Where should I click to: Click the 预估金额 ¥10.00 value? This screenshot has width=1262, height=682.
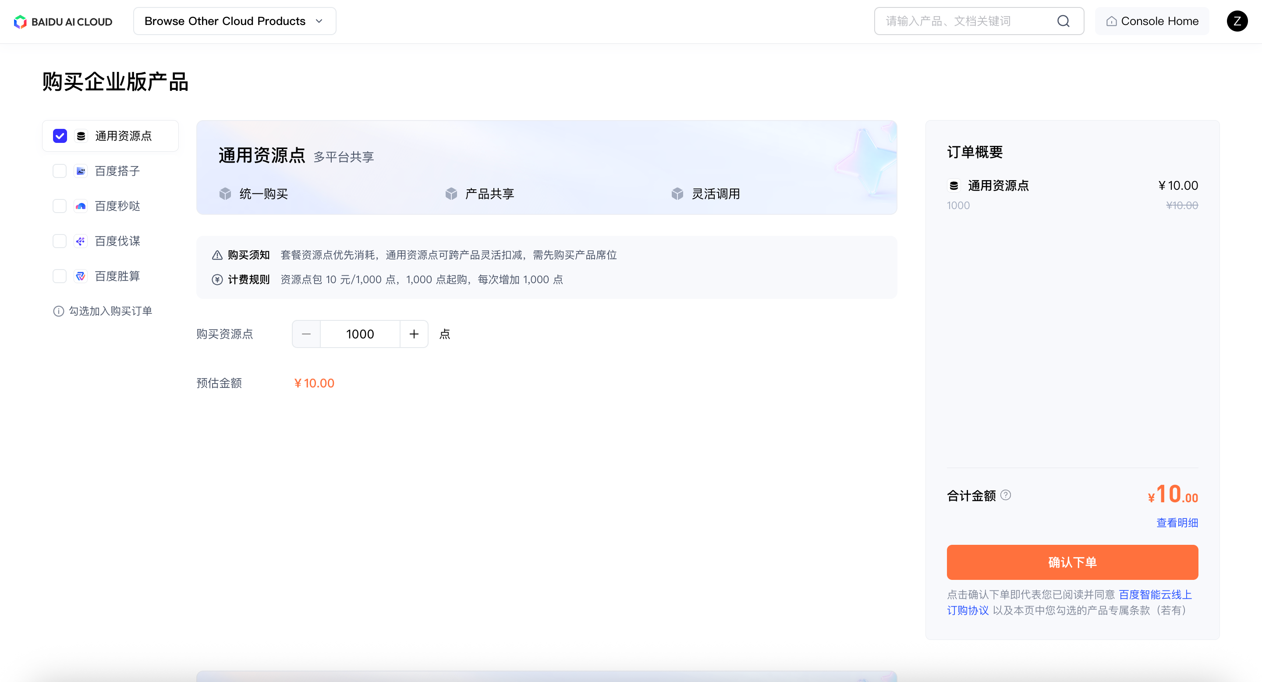tap(314, 383)
